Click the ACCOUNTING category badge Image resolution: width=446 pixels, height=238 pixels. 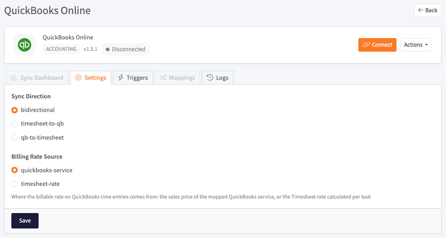point(61,49)
